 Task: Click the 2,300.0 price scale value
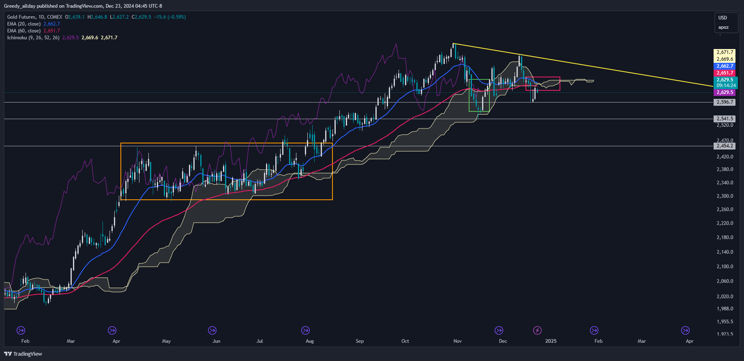tap(725, 196)
